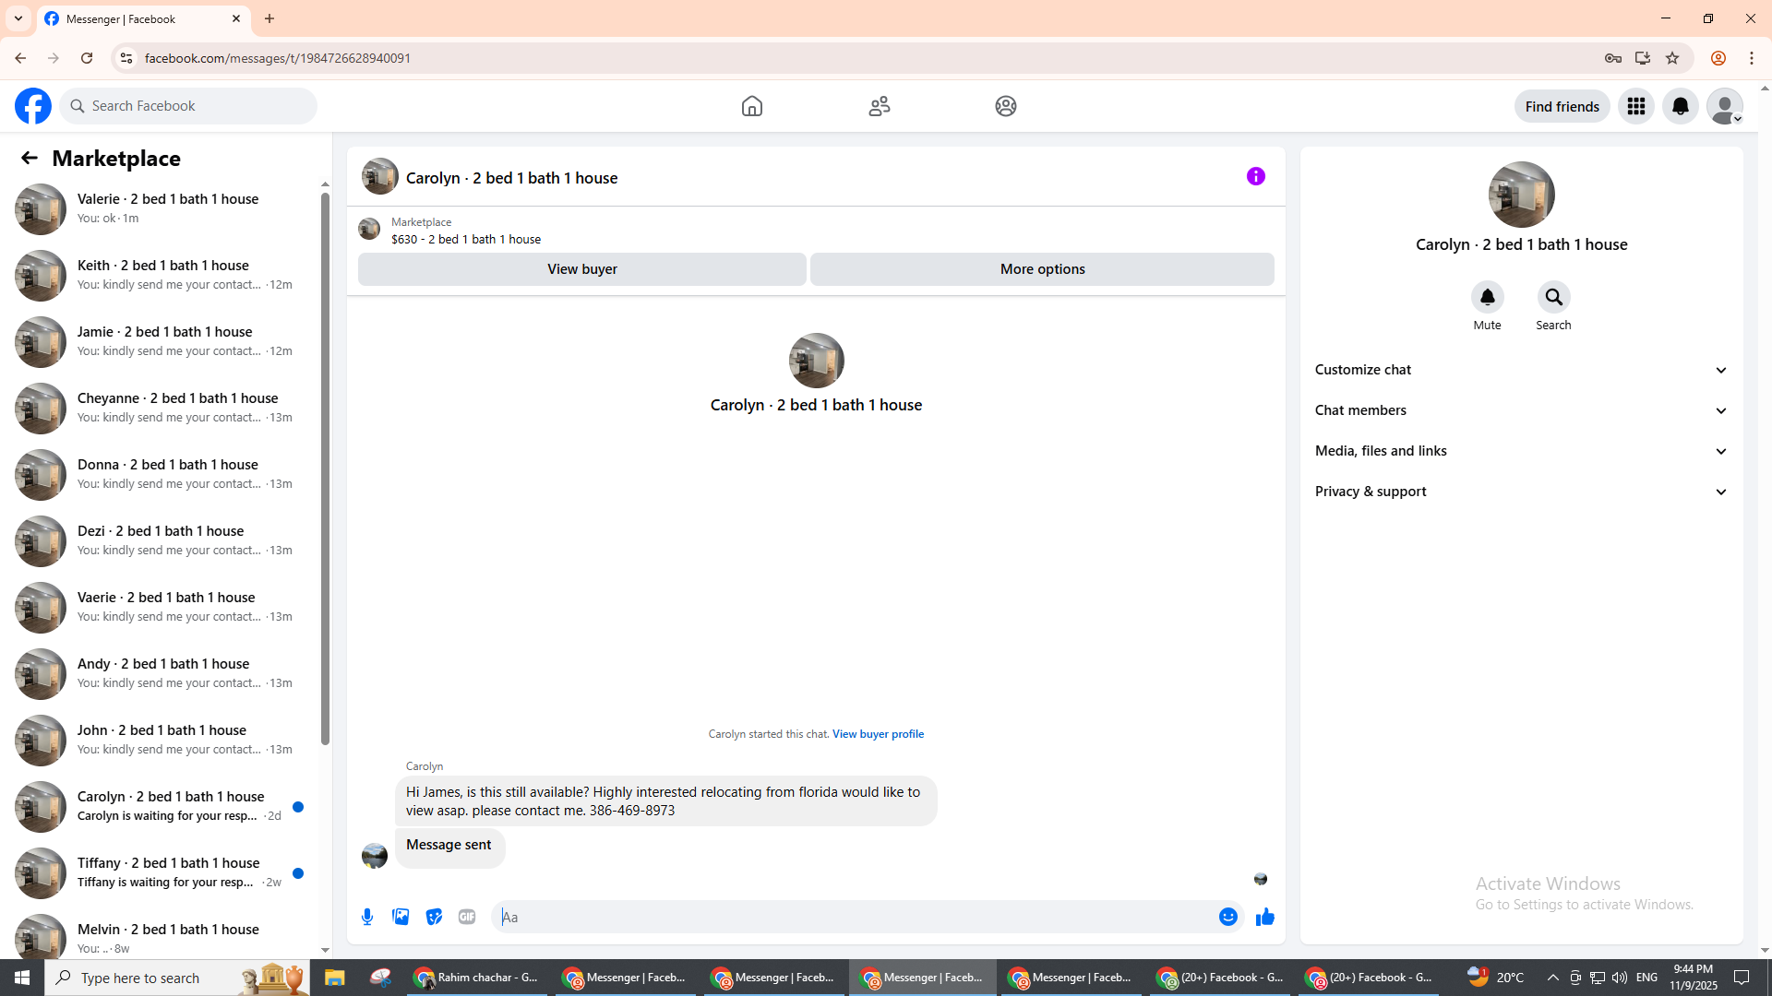Expand Chat members section
The height and width of the screenshot is (996, 1772).
click(x=1522, y=410)
